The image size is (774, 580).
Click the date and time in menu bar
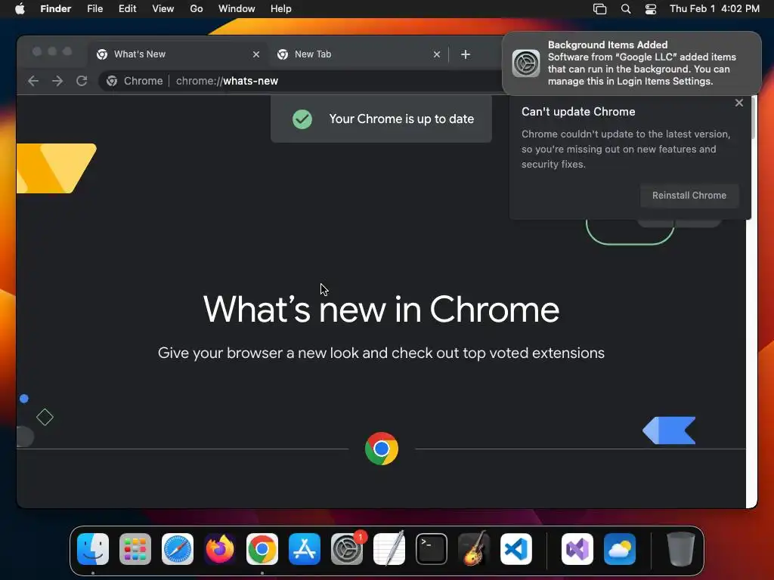pyautogui.click(x=714, y=9)
